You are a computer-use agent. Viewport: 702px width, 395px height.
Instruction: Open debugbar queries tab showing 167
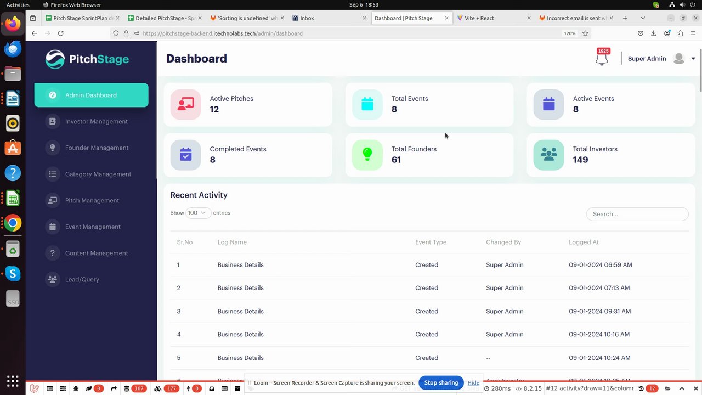pos(134,388)
